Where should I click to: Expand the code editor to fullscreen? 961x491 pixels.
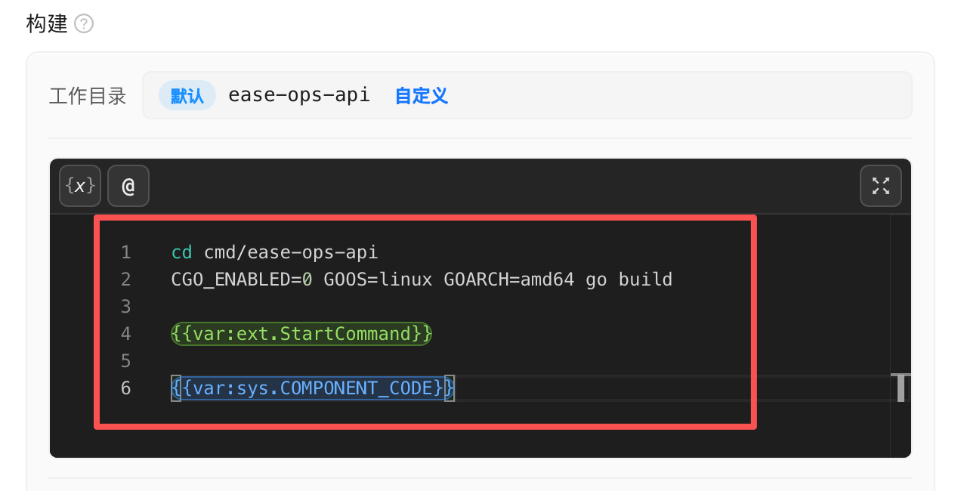pyautogui.click(x=881, y=186)
